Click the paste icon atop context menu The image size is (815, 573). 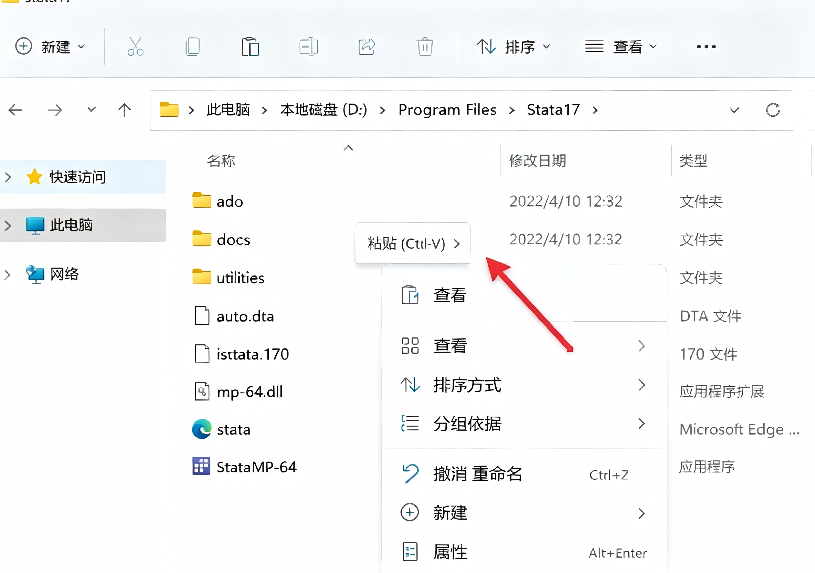click(410, 295)
